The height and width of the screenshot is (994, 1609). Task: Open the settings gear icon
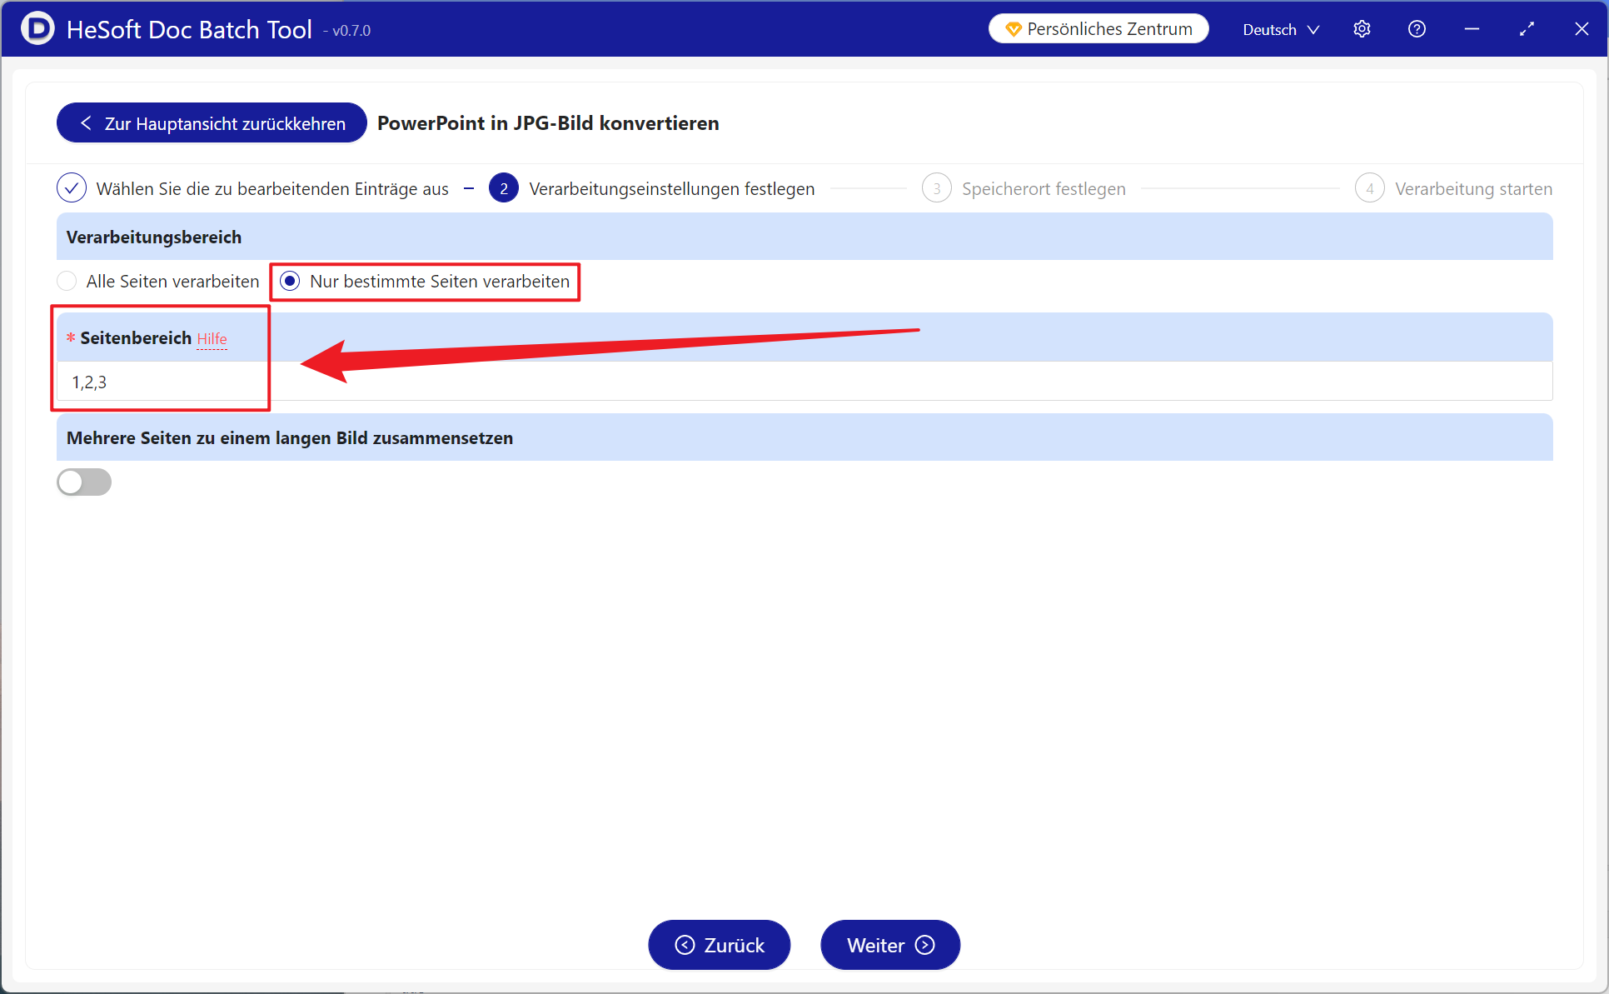pyautogui.click(x=1362, y=29)
